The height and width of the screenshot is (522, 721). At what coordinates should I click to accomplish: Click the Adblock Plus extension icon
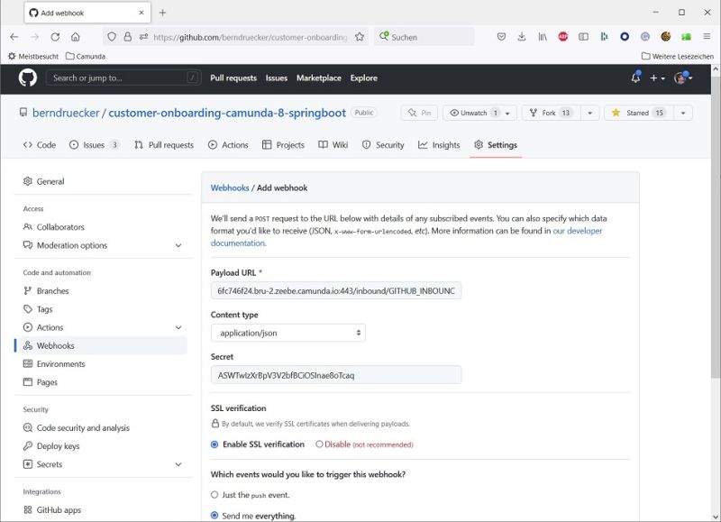coord(562,37)
